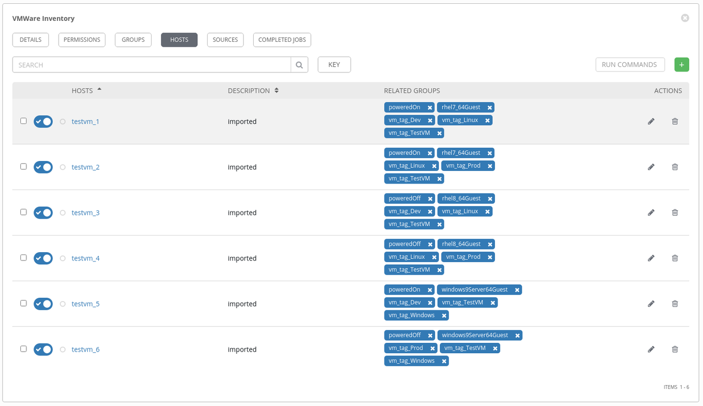
Task: Remove the poweredOn group from testvm_1
Action: [431, 107]
